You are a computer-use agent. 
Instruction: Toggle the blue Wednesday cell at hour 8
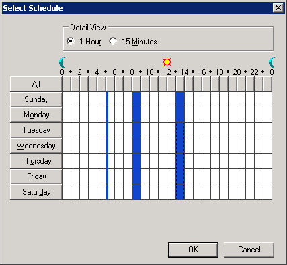pyautogui.click(x=136, y=146)
